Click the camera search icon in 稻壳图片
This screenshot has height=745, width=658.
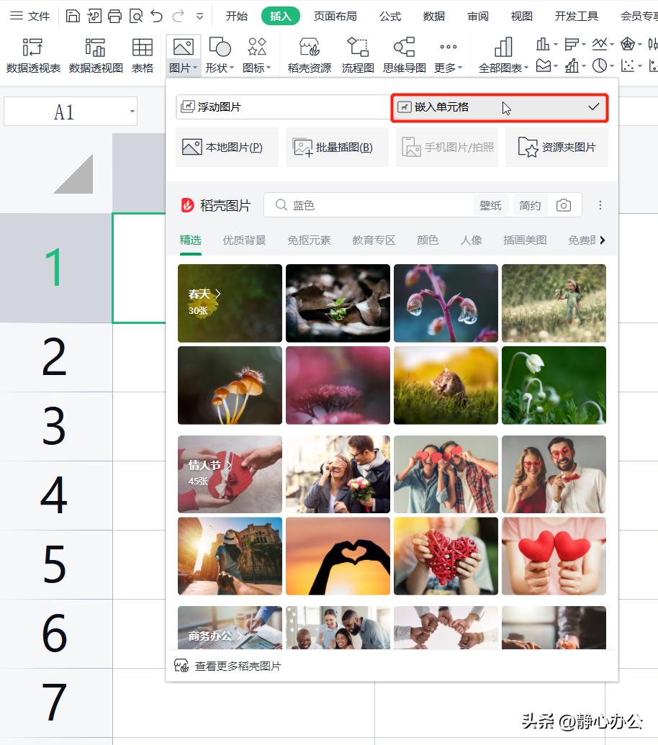tap(564, 205)
